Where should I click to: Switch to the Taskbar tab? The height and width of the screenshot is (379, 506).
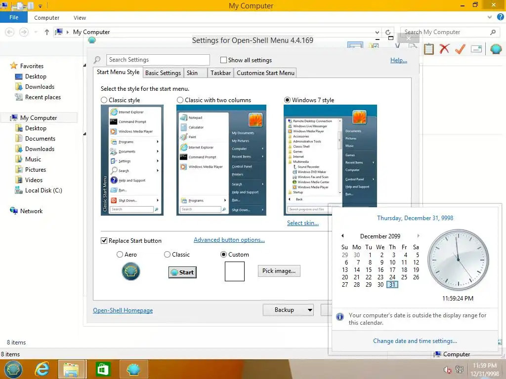coord(221,73)
